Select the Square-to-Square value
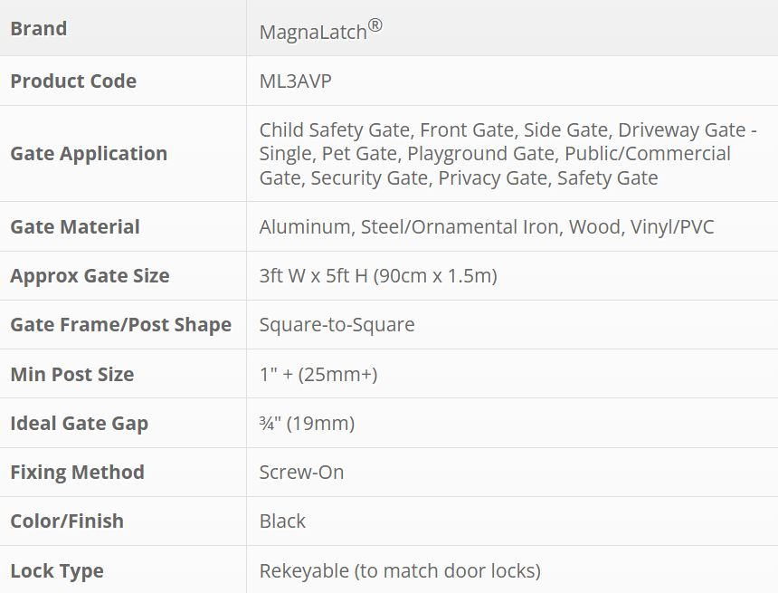Image resolution: width=778 pixels, height=593 pixels. click(x=337, y=325)
